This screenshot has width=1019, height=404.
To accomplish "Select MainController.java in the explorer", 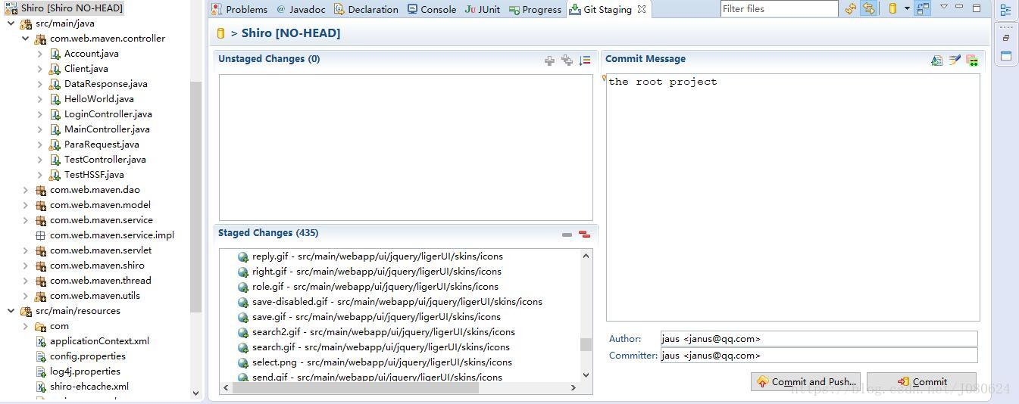I will tap(107, 129).
